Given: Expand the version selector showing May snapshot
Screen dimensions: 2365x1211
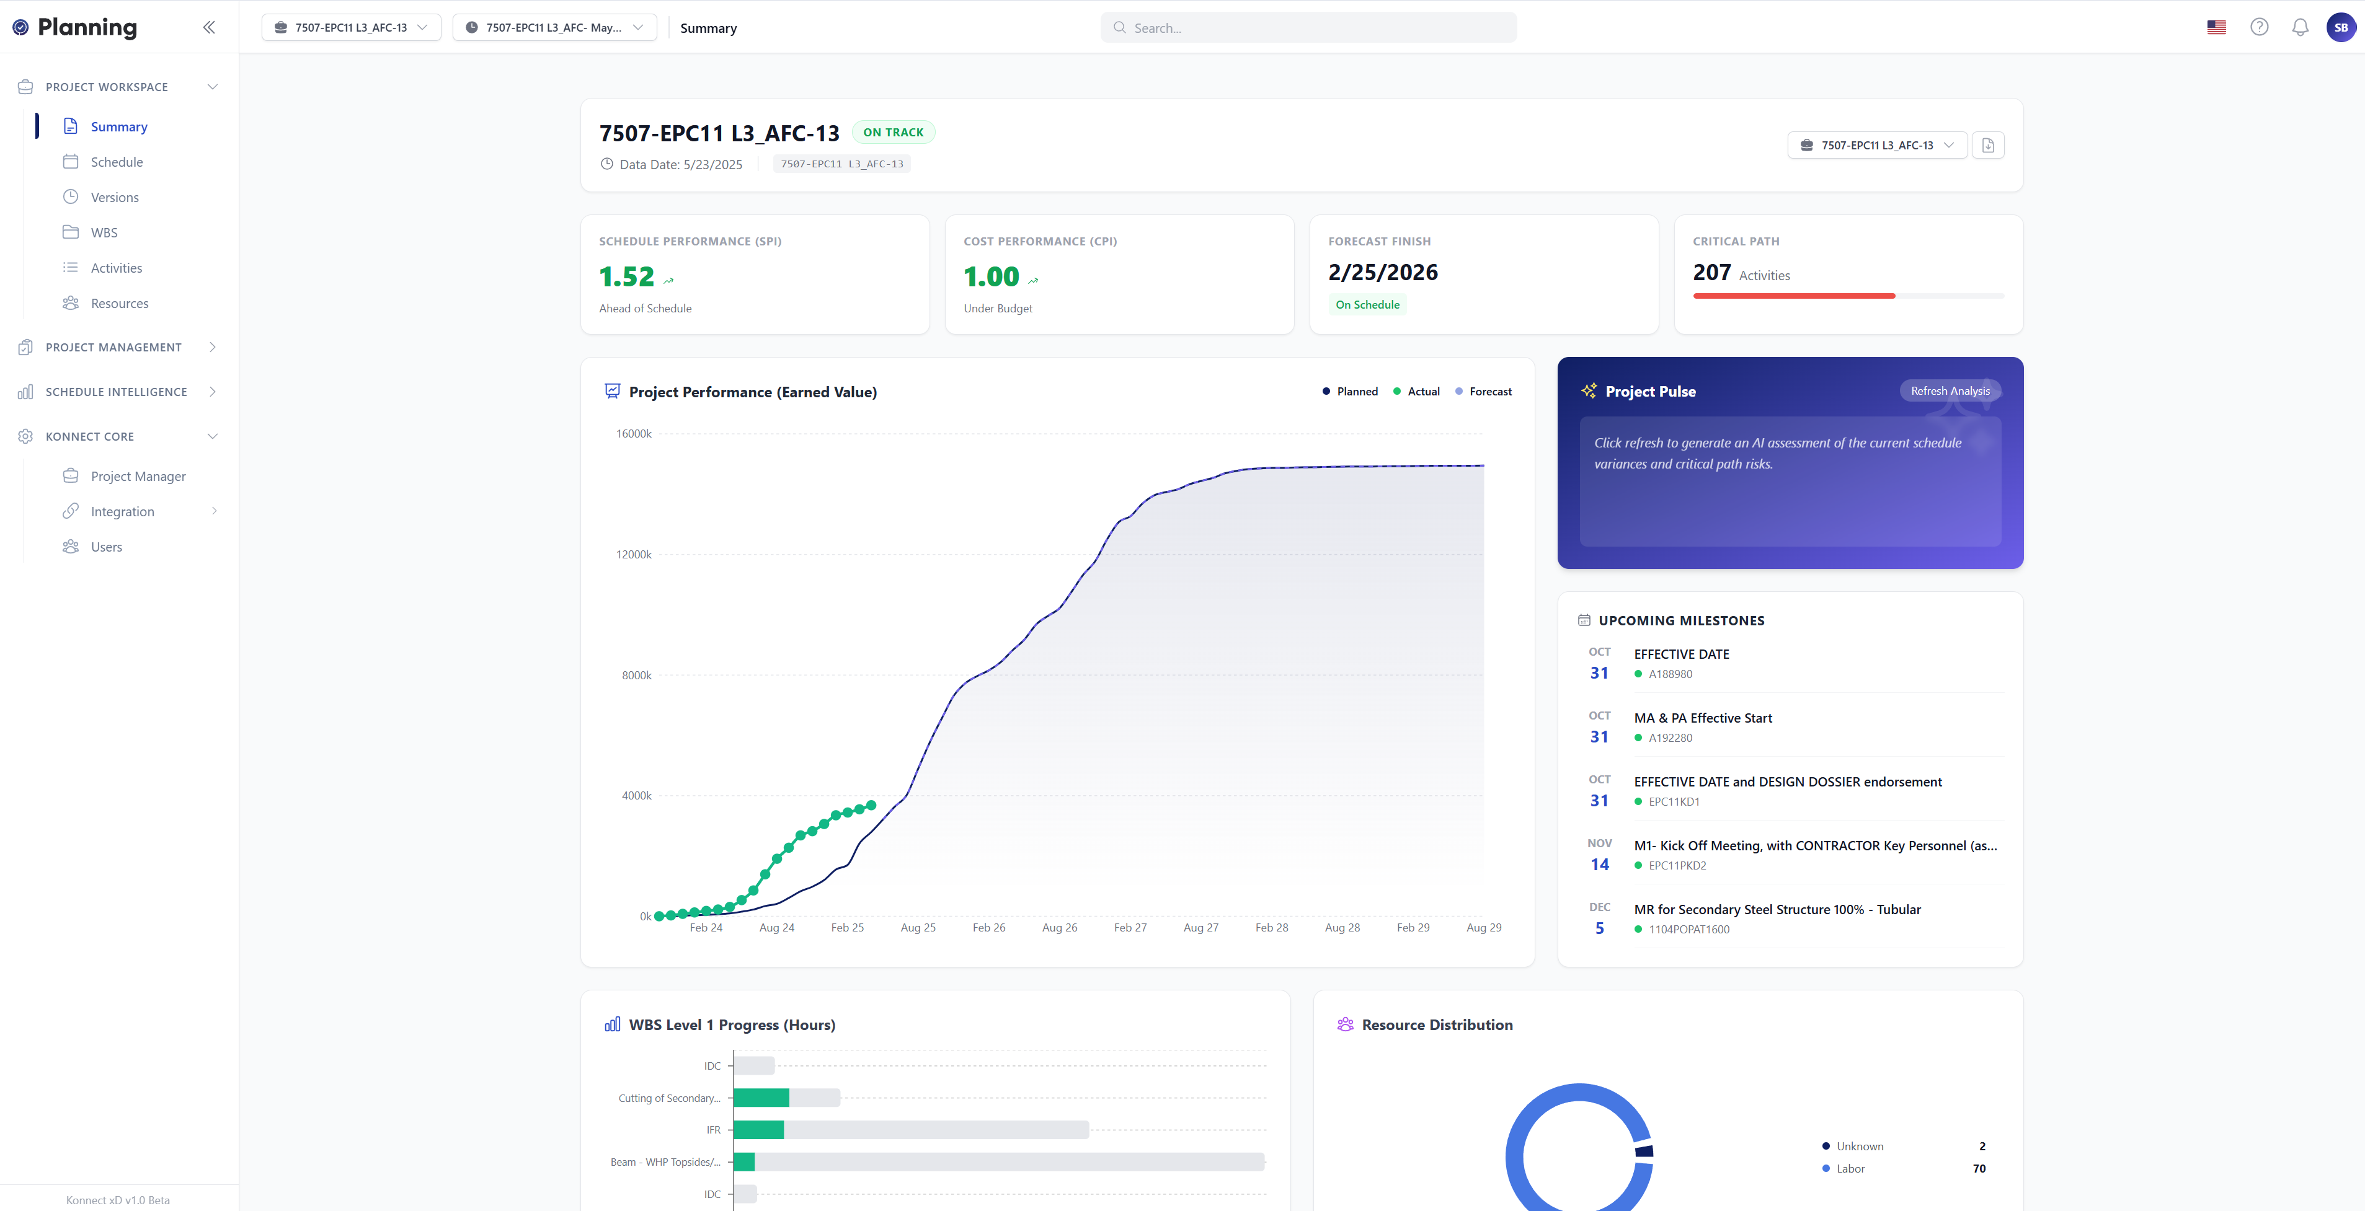Looking at the screenshot, I should (x=554, y=27).
